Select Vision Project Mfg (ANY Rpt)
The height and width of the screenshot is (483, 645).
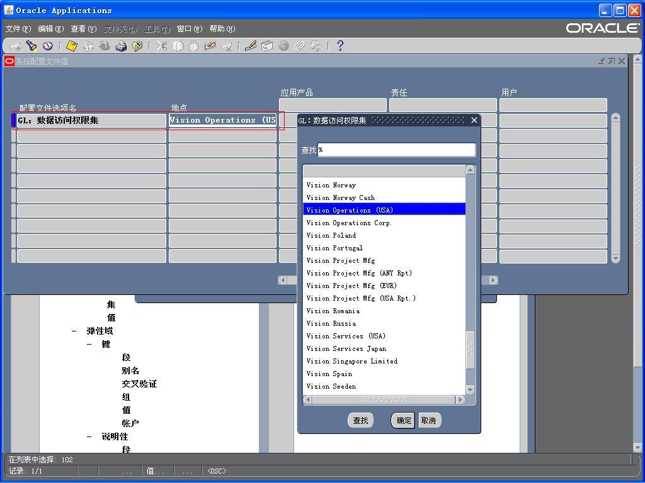pyautogui.click(x=384, y=273)
